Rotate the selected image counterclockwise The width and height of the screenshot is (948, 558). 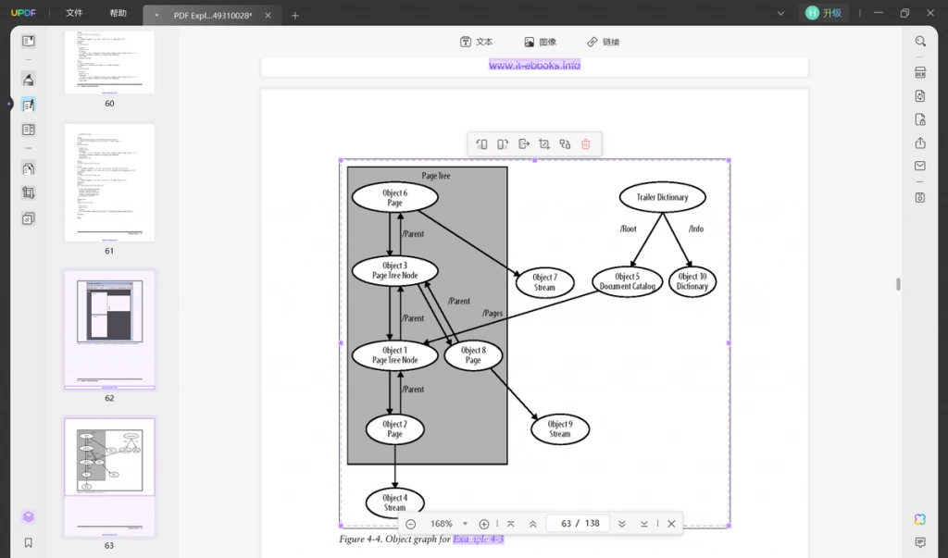tap(481, 143)
